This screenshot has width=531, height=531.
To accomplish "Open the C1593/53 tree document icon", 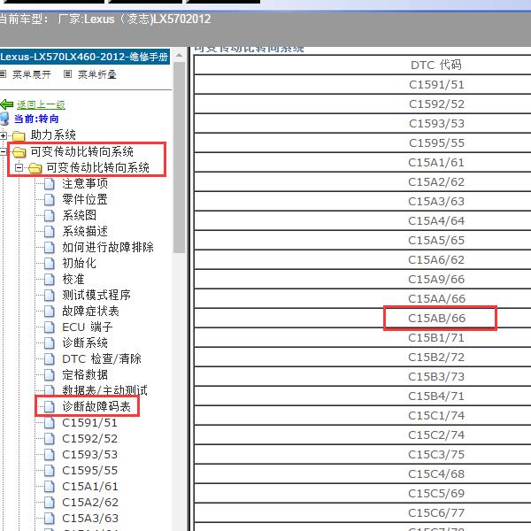I will [50, 455].
